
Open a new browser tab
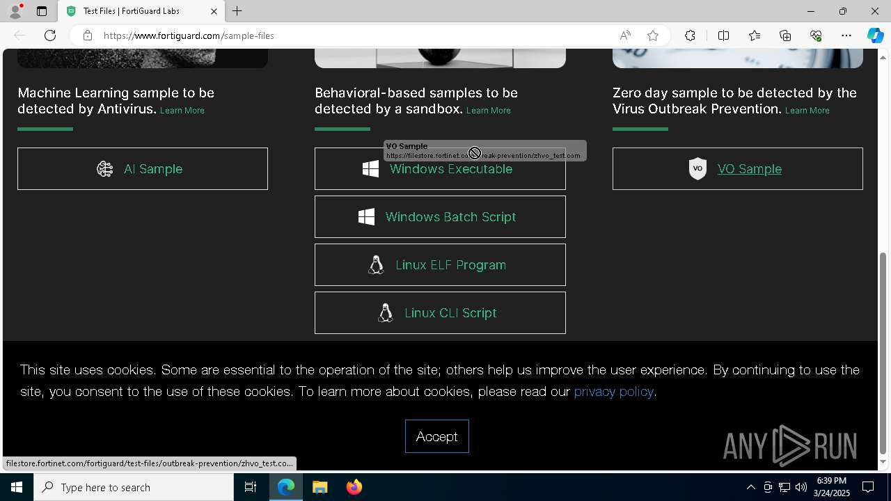[x=237, y=11]
